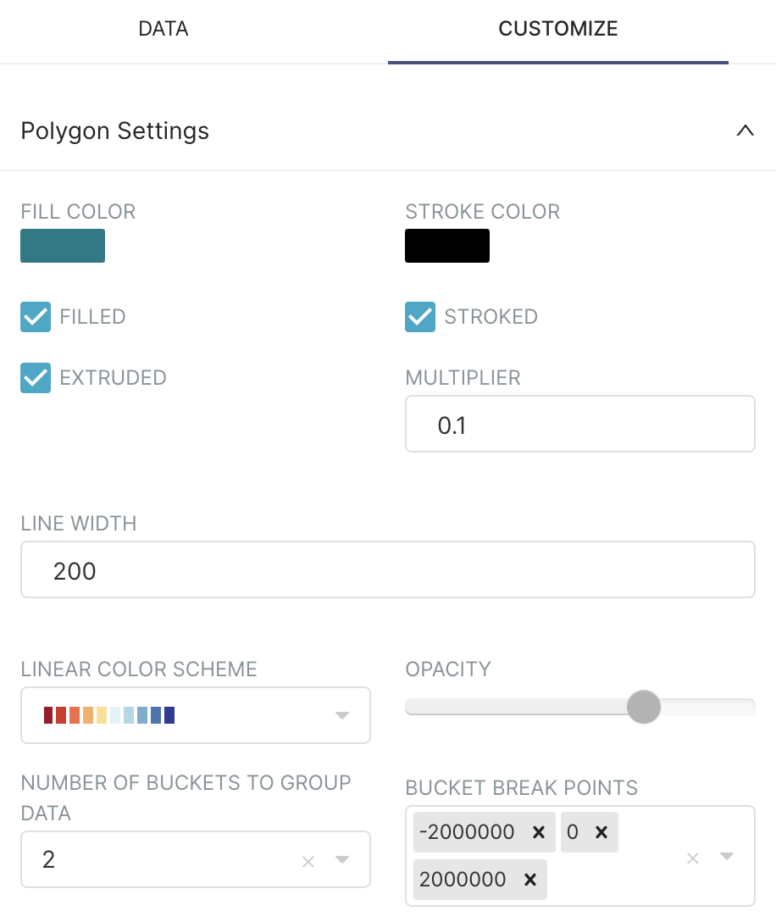Screen dimensions: 776x922
Task: Collapse the Polygon Settings section
Action: point(745,131)
